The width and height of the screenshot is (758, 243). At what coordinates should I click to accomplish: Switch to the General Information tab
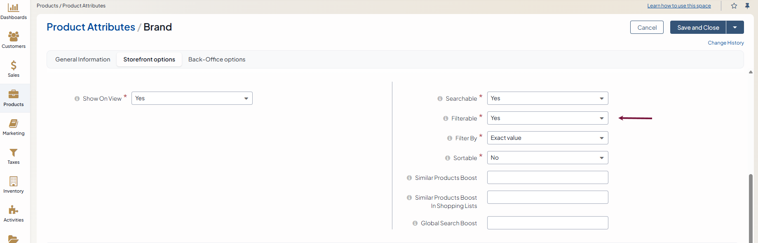pos(83,59)
